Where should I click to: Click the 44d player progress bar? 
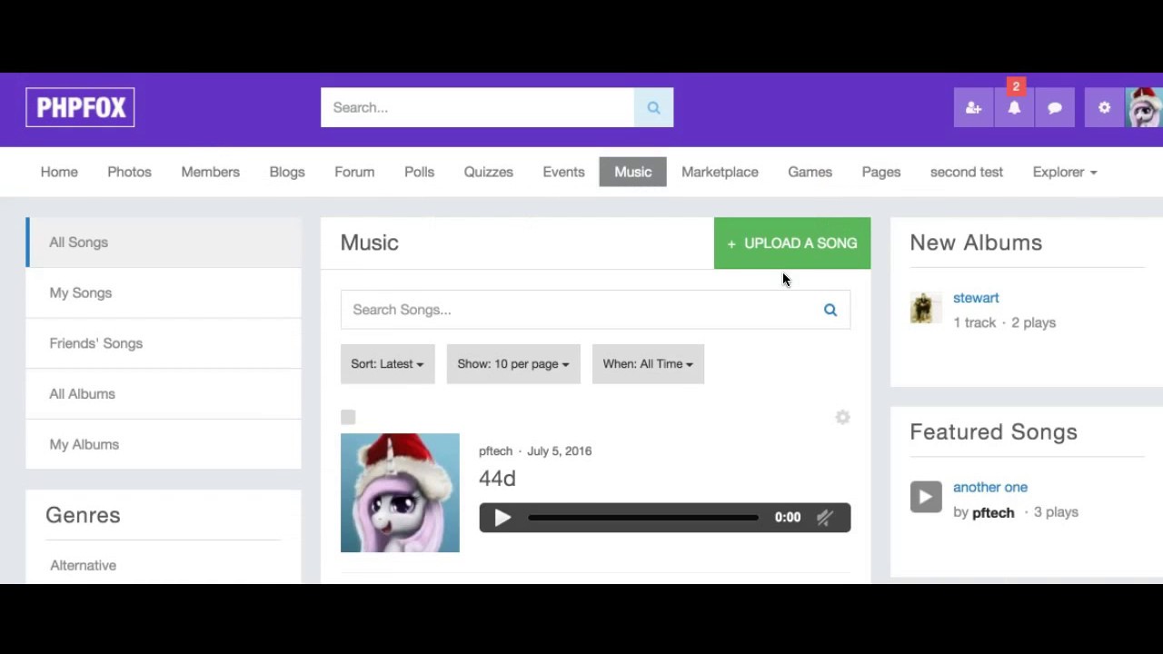643,518
